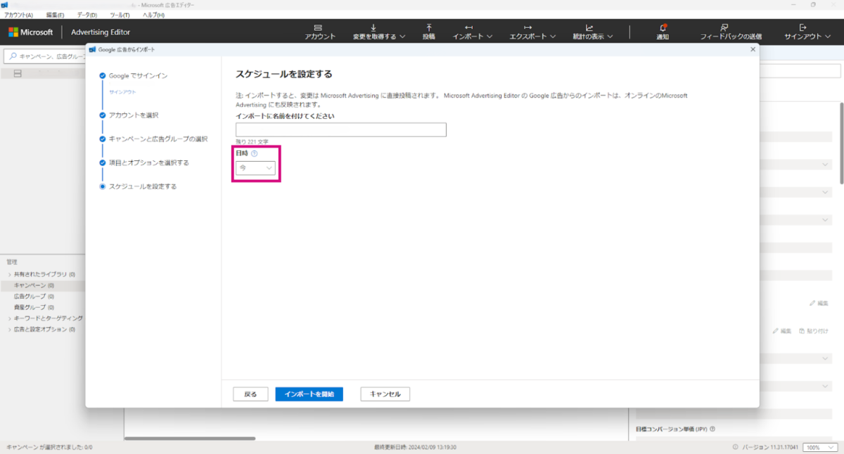Click the help icon beside 日時
Screen dimensions: 844x454
click(255, 153)
